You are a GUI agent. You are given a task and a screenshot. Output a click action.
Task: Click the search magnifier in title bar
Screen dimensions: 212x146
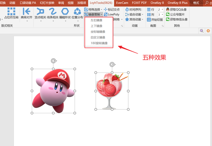[x=207, y=3]
